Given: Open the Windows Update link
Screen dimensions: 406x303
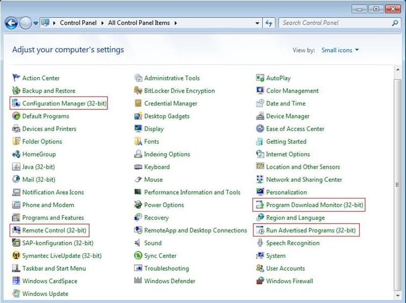Looking at the screenshot, I should point(45,294).
